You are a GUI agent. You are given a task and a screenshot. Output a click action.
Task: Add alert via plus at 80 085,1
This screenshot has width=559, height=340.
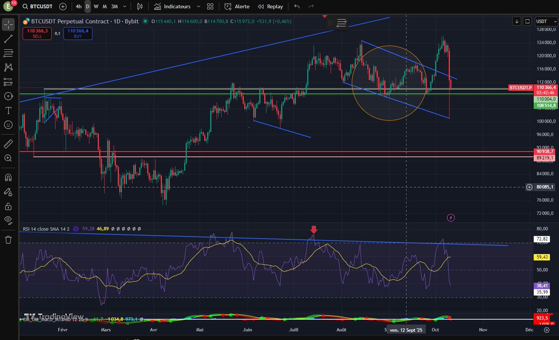pyautogui.click(x=530, y=187)
